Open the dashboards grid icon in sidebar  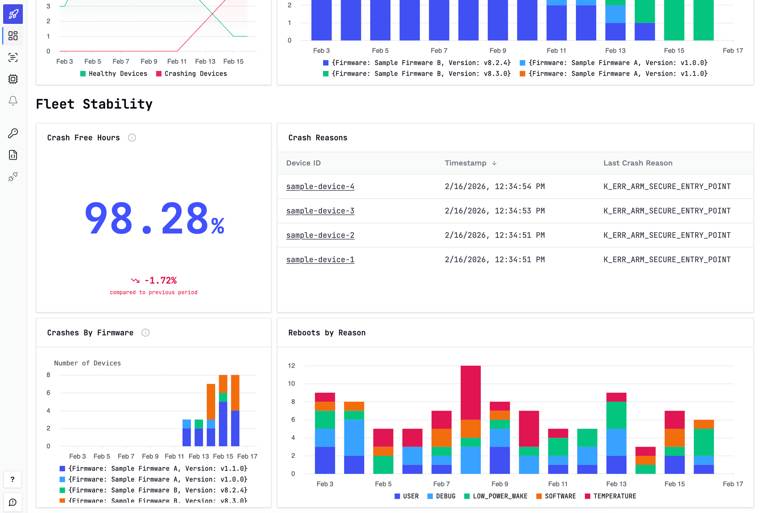[13, 36]
